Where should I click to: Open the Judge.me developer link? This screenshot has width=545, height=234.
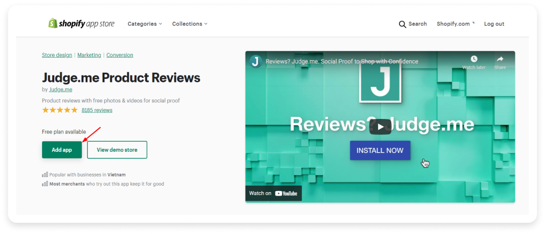(61, 90)
